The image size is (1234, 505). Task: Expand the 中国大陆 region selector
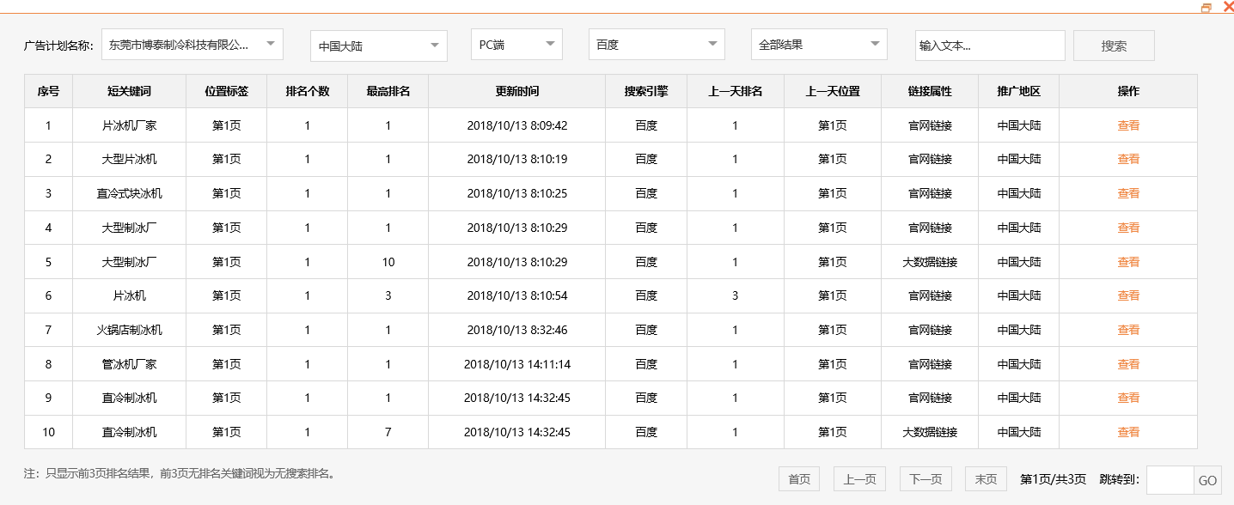click(378, 44)
